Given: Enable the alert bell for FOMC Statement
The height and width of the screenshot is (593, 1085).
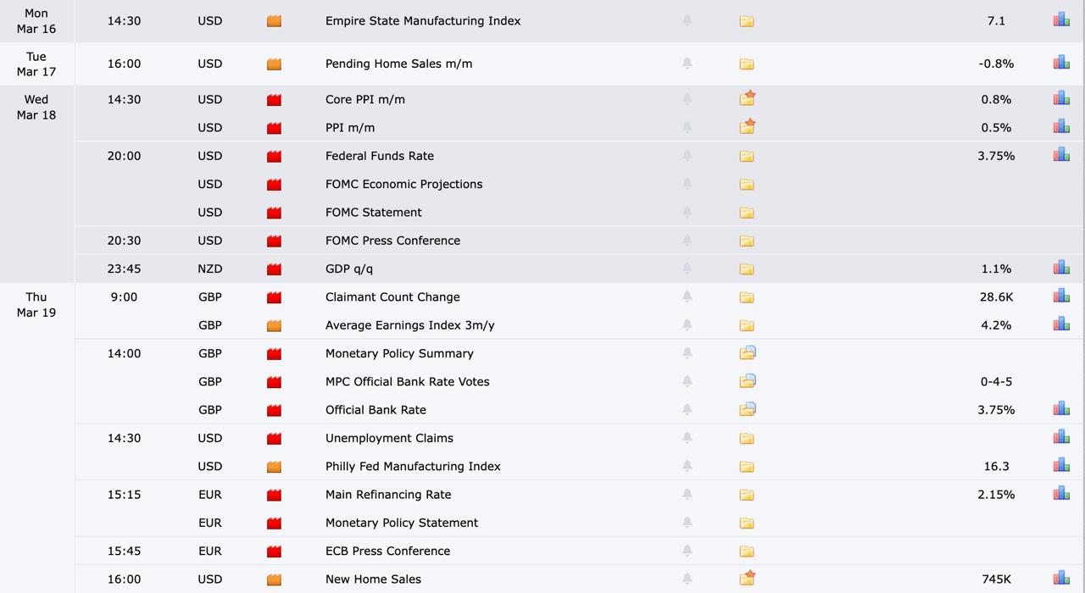Looking at the screenshot, I should click(x=687, y=212).
